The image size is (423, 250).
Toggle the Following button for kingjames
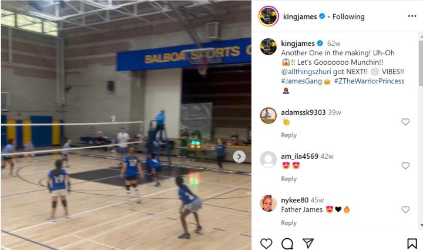pyautogui.click(x=348, y=16)
